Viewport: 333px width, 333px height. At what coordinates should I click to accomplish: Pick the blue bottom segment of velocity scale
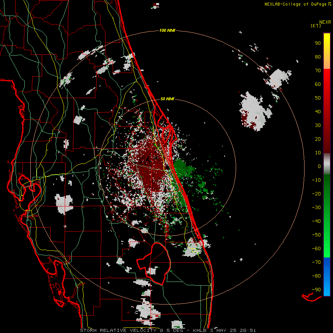point(327,277)
